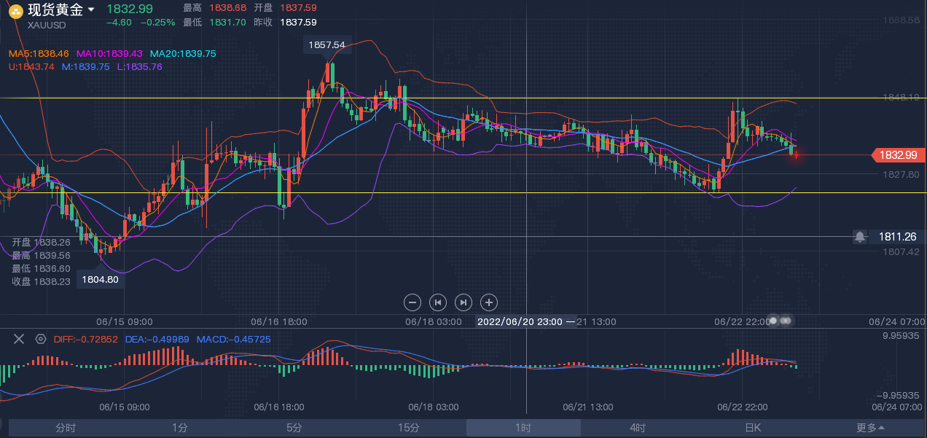Close the MACD indicator panel

click(19, 339)
